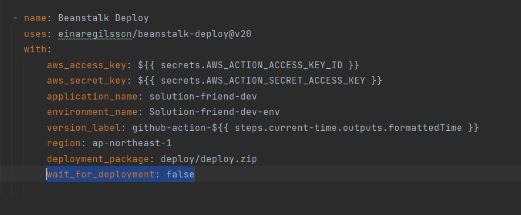Viewport: 521px width, 215px height.
Task: Click the 'Solution-friend-dev-env' value
Action: [214, 112]
